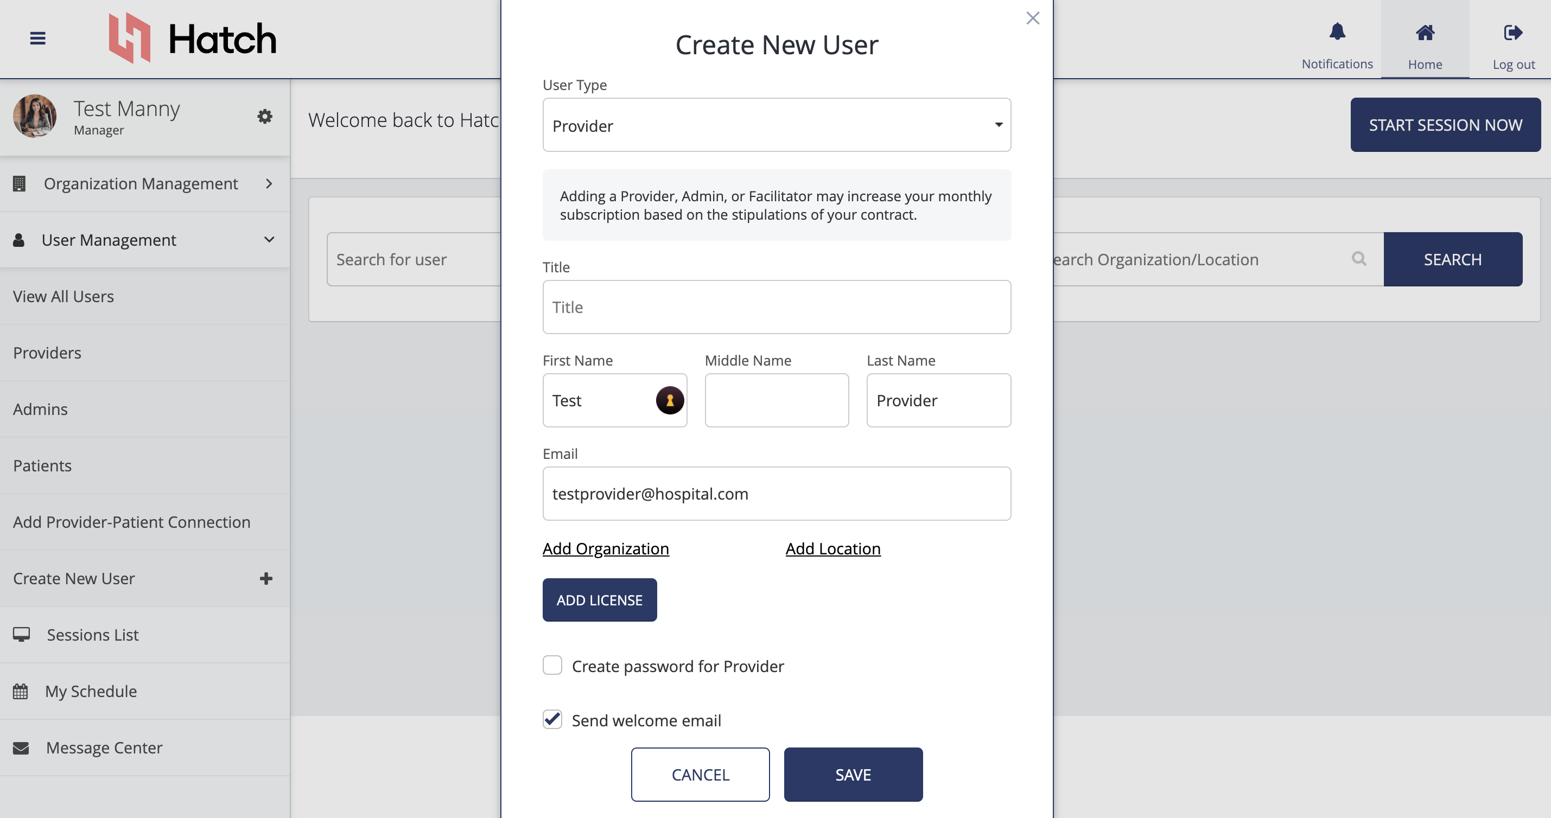
Task: Focus the Email field
Action: click(x=776, y=494)
